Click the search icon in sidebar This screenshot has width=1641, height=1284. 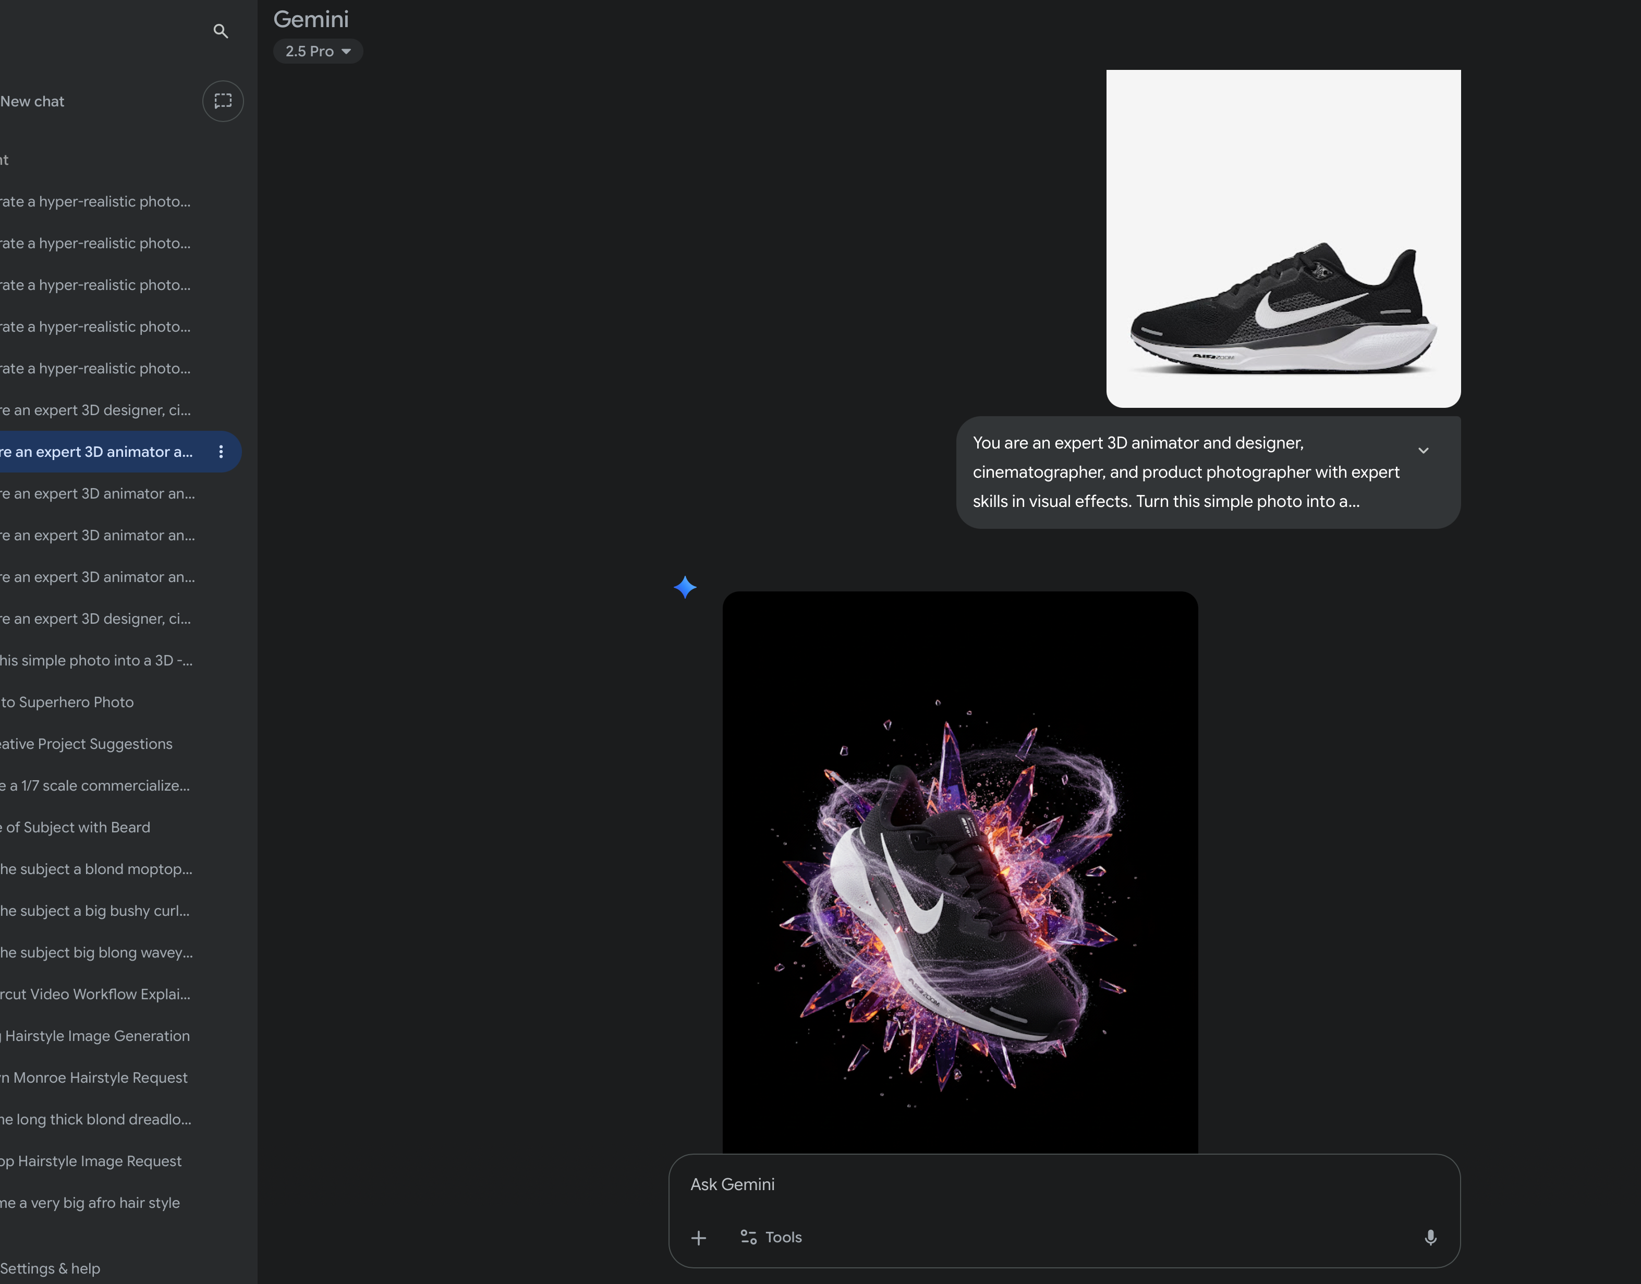tap(220, 31)
